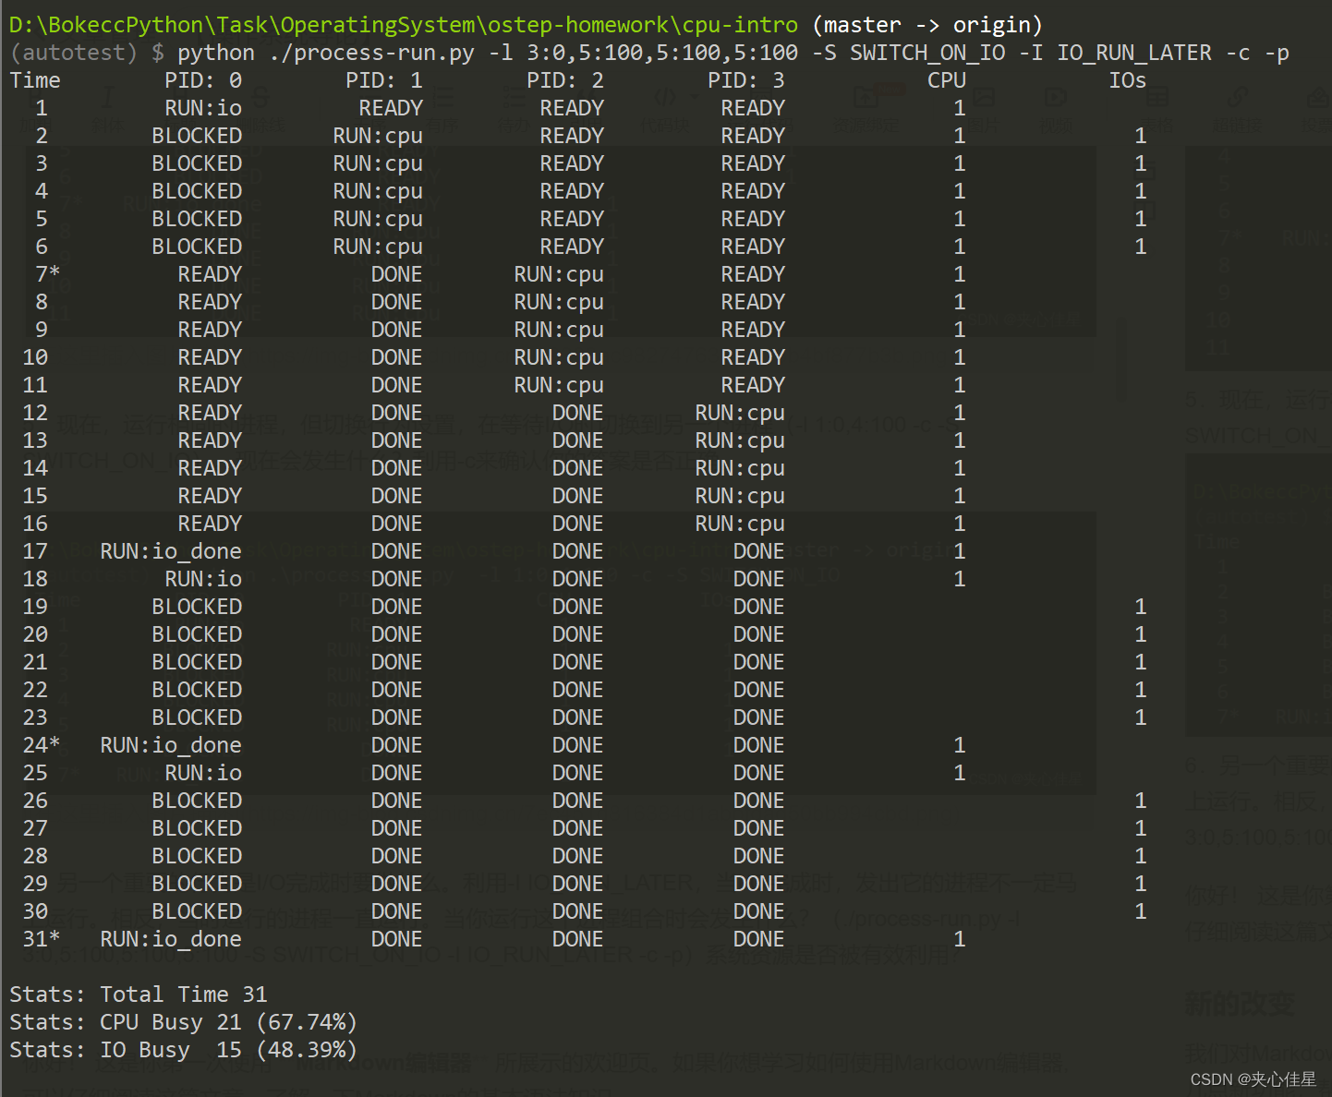The height and width of the screenshot is (1097, 1332).
Task: Select the "(master -> origin)" branch text
Action: 927,25
